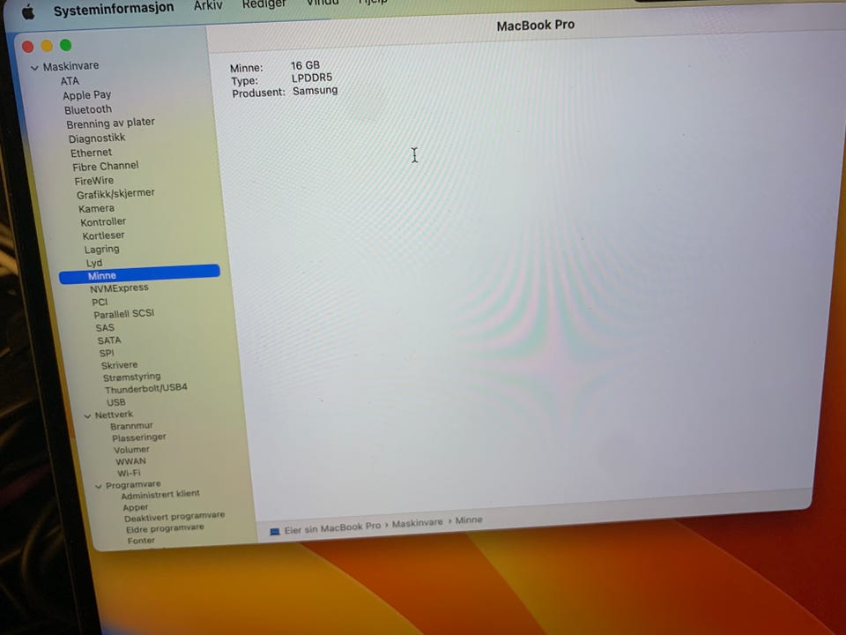Viewport: 846px width, 635px height.
Task: Select Bluetooth in the sidebar
Action: (x=88, y=109)
